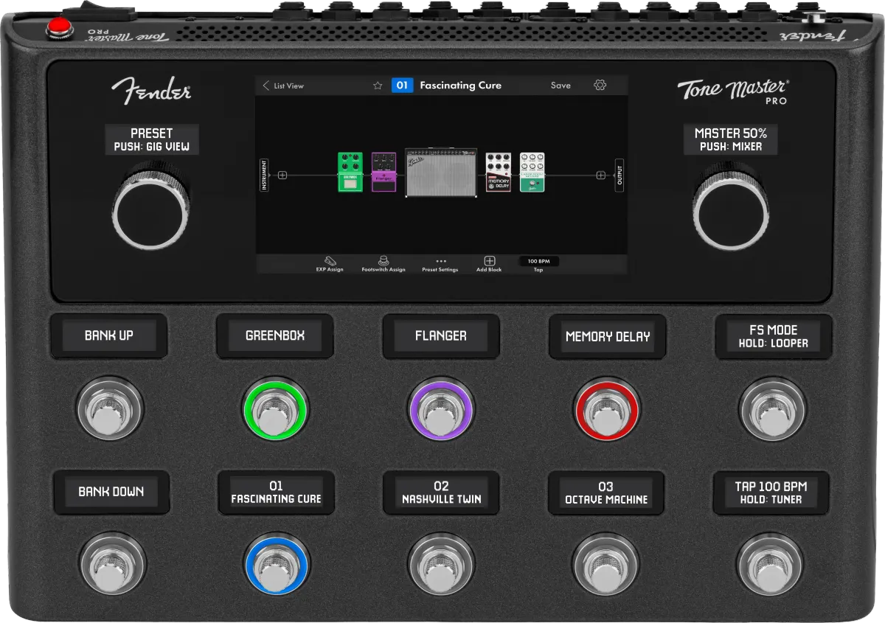Viewport: 885px width, 623px height.
Task: Open Footswitch Assign on the touchscreen
Action: [383, 264]
